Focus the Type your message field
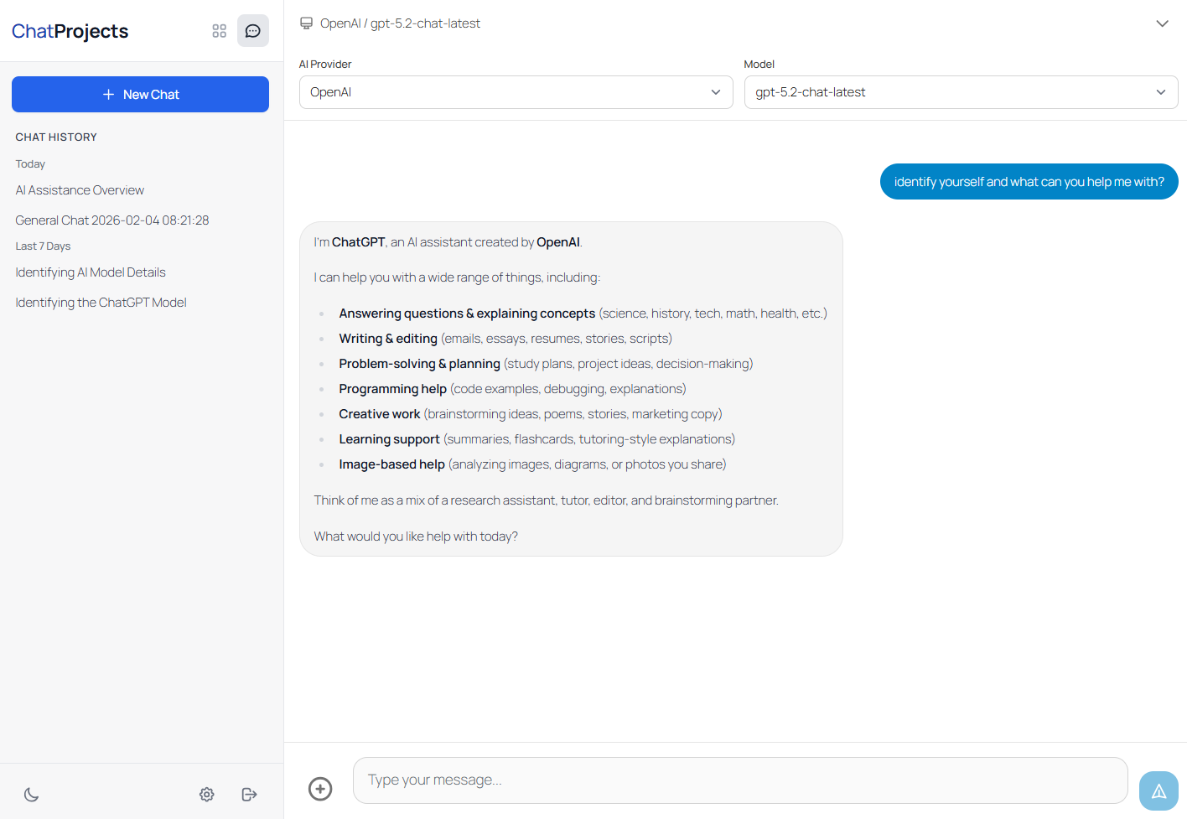Image resolution: width=1187 pixels, height=819 pixels. coord(740,780)
